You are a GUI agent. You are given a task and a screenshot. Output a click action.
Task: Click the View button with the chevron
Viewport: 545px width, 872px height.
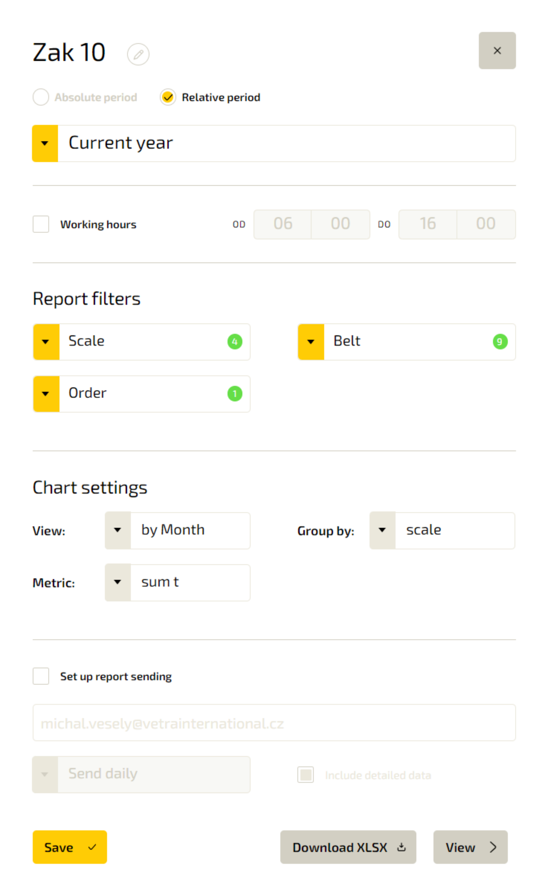[x=470, y=847]
